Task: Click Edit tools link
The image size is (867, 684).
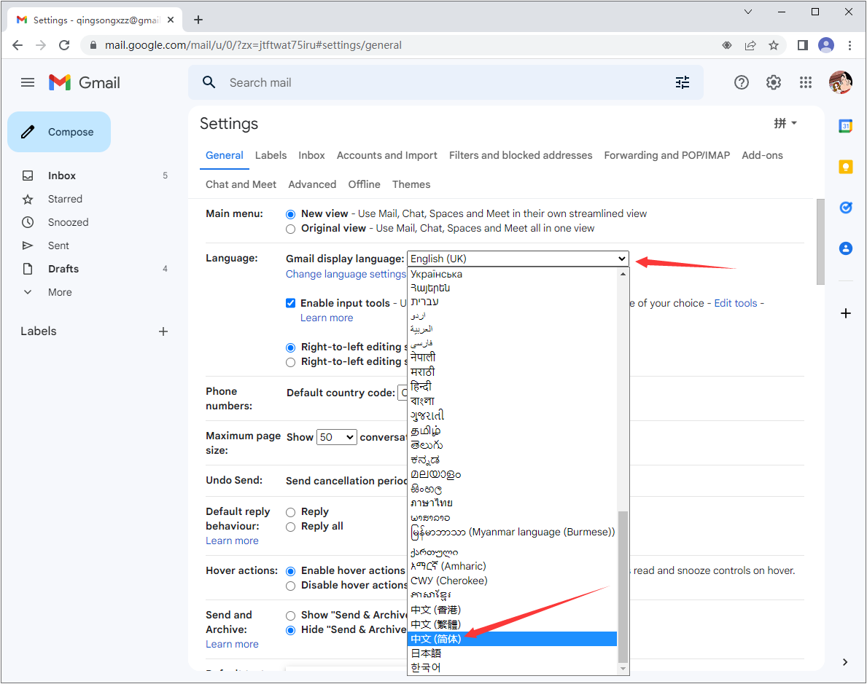Action: pos(736,303)
